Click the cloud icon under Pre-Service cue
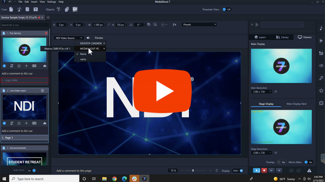 [x=44, y=66]
